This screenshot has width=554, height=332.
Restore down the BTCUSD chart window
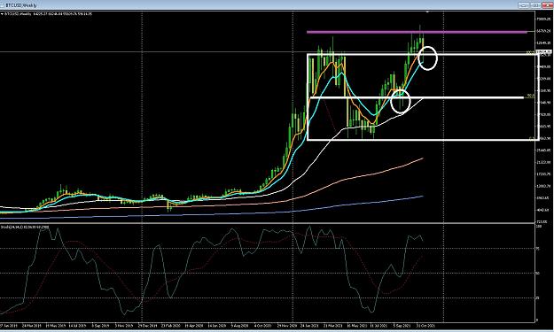click(535, 5)
